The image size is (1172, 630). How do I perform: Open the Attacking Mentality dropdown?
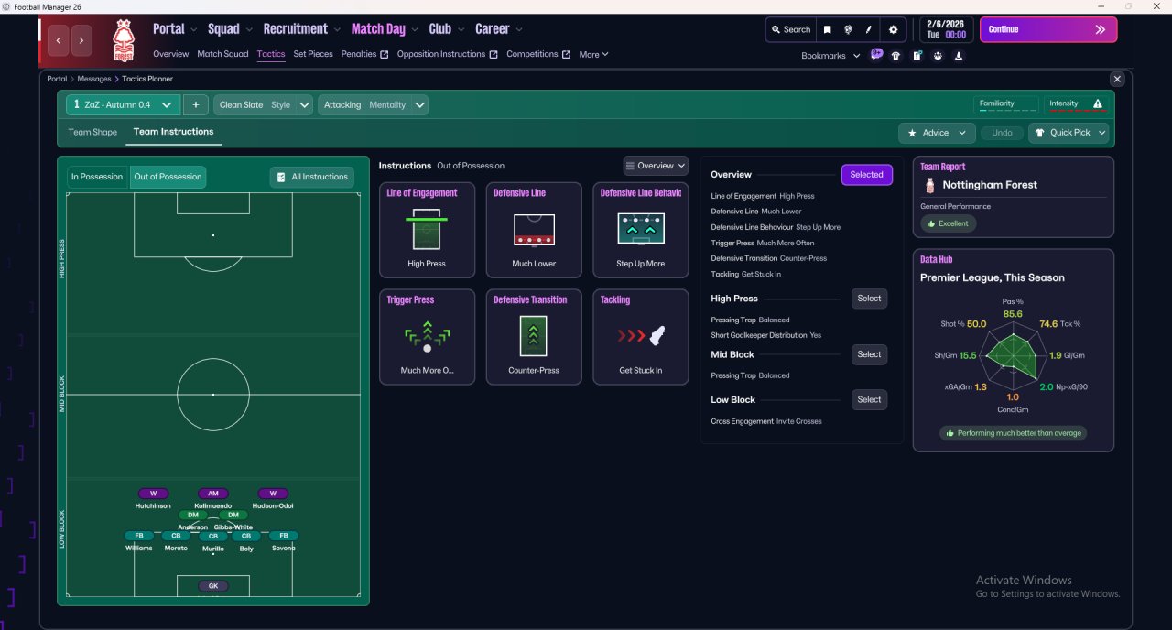374,104
